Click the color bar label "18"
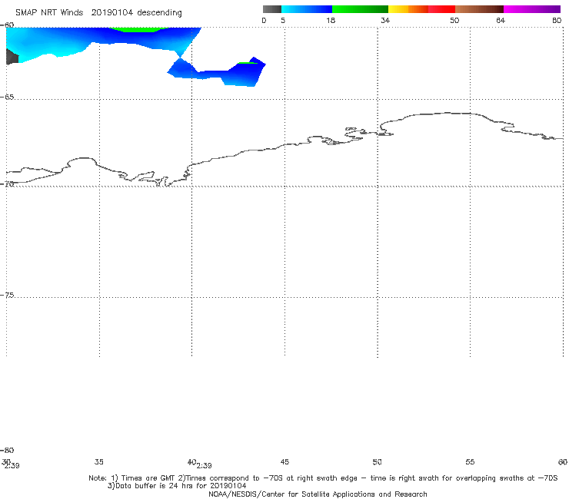 pyautogui.click(x=331, y=20)
